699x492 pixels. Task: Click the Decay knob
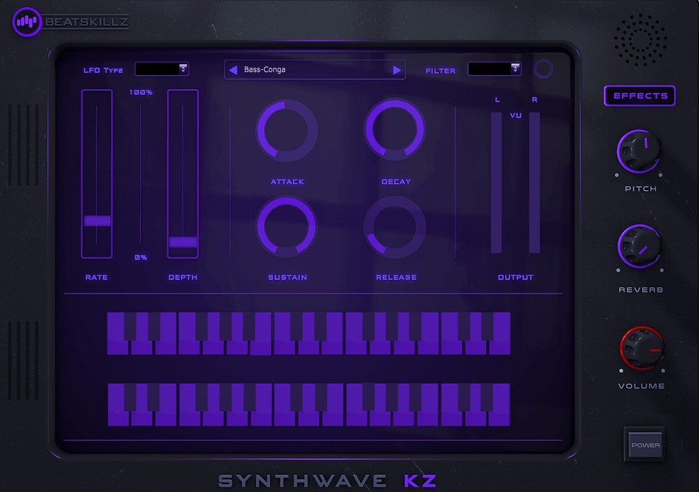[395, 130]
